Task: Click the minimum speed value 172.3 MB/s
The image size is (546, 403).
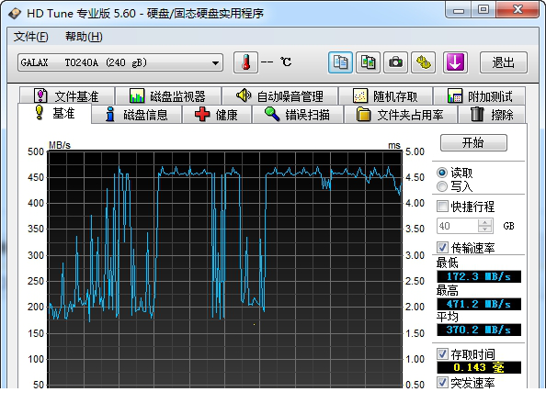Action: pos(479,276)
